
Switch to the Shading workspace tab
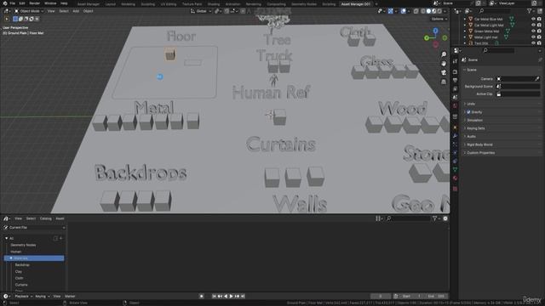(x=214, y=4)
